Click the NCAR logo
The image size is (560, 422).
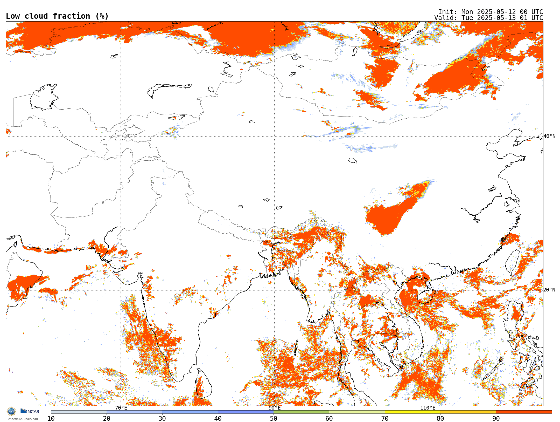[x=30, y=411]
